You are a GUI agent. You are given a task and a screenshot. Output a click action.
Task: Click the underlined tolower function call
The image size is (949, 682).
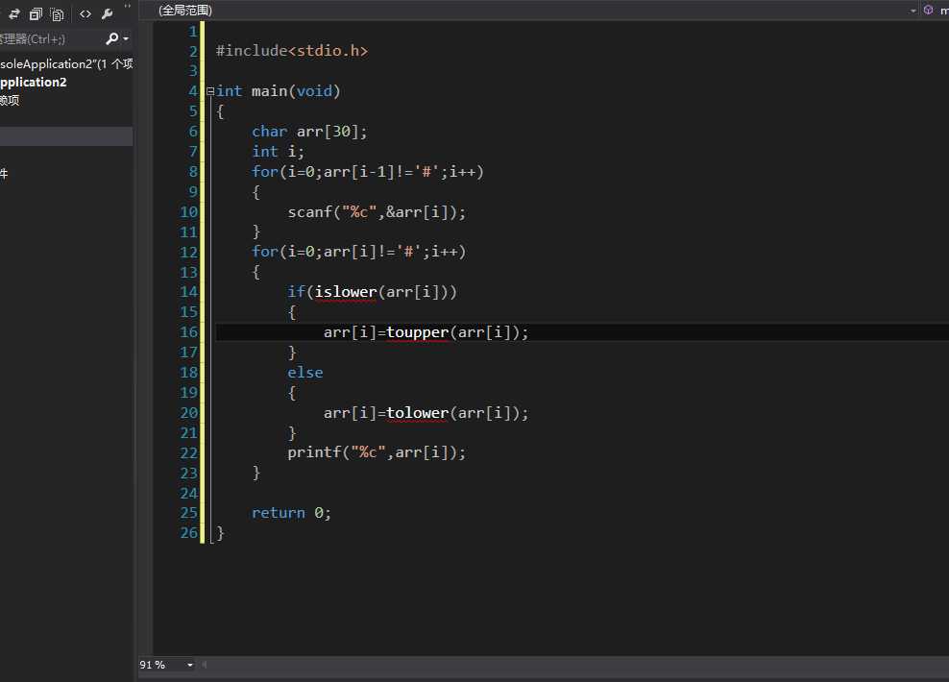click(418, 413)
